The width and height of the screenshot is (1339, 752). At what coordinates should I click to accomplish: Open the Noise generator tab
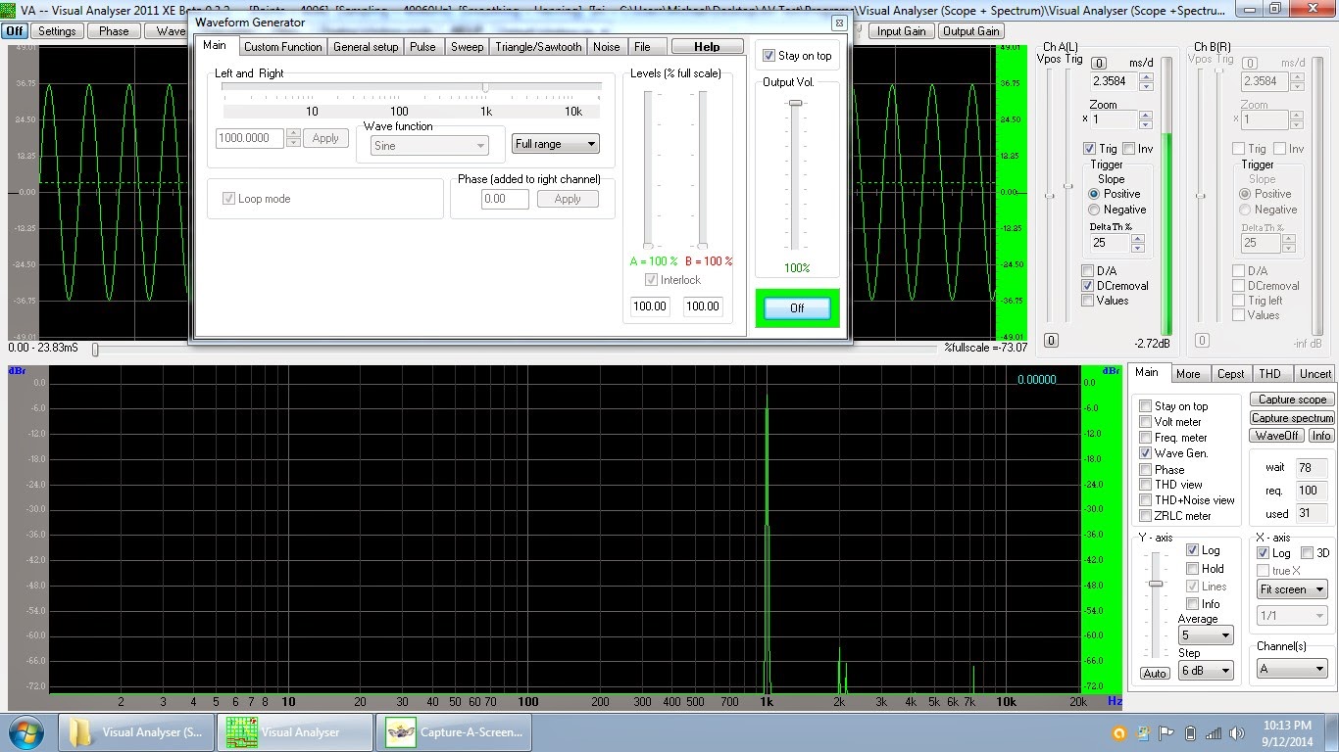(606, 45)
